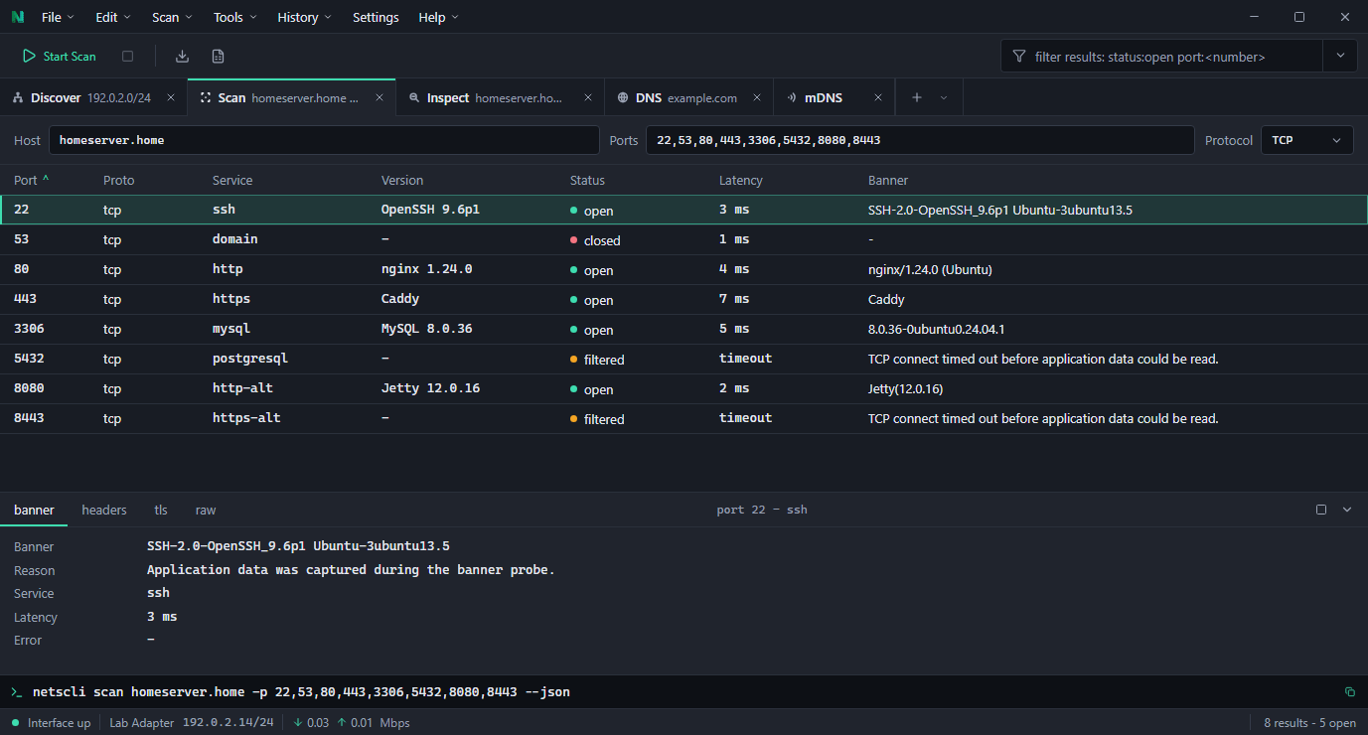1368x735 pixels.
Task: Close the Discover 192.0.2.0/24 tab
Action: tap(171, 97)
